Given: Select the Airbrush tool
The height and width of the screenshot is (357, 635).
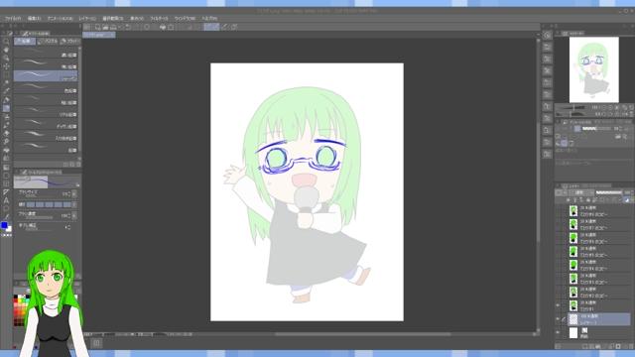Looking at the screenshot, I should point(6,125).
